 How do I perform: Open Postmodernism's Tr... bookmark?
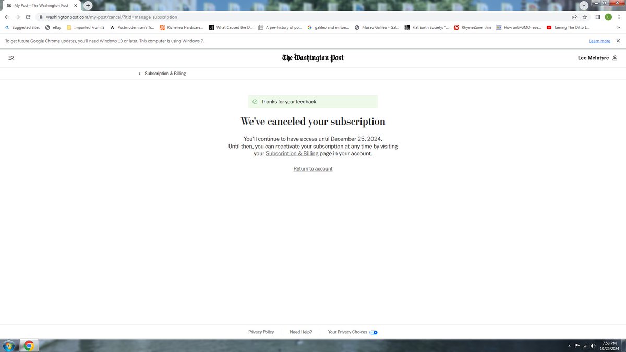pyautogui.click(x=132, y=27)
